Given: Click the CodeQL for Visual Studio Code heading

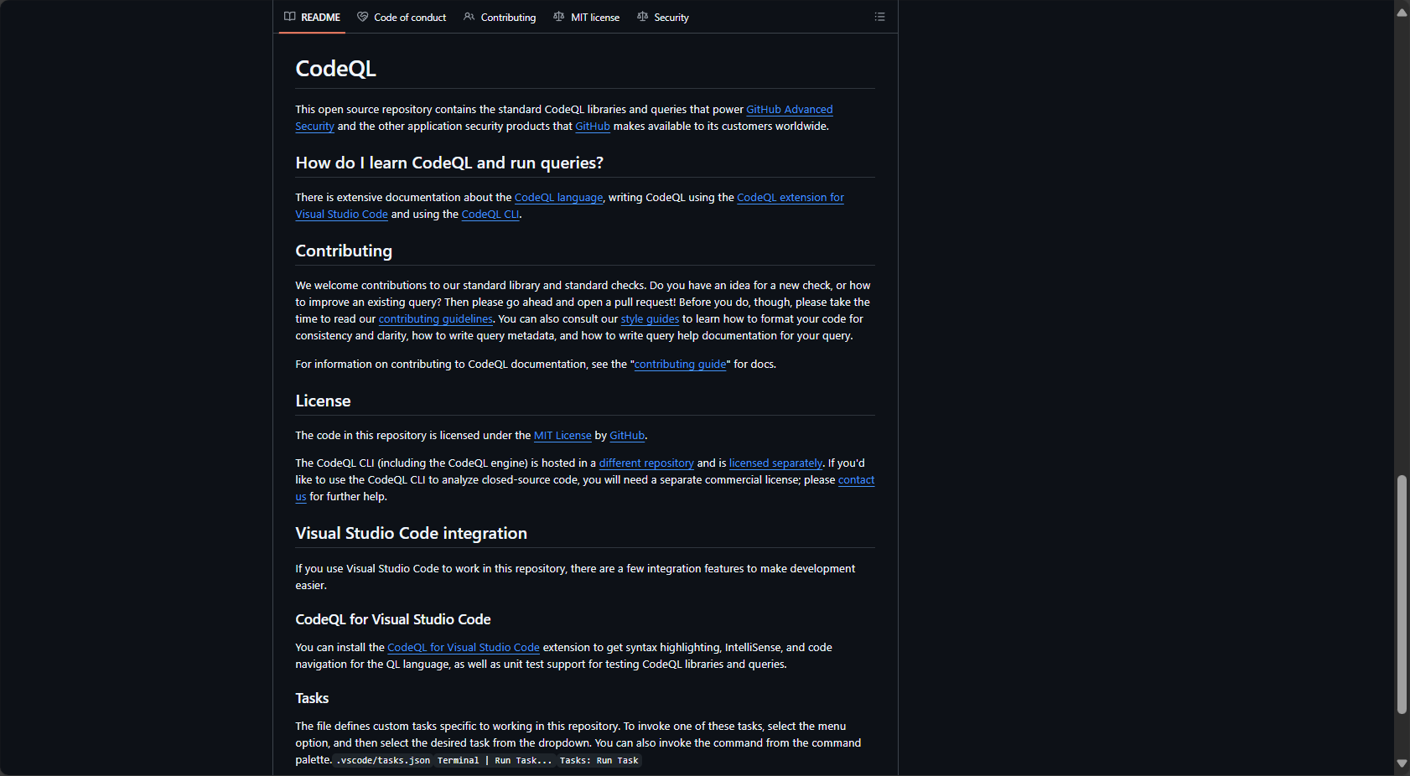Looking at the screenshot, I should click(393, 620).
